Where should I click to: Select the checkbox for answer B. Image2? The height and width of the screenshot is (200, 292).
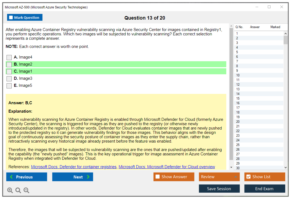click(x=9, y=64)
